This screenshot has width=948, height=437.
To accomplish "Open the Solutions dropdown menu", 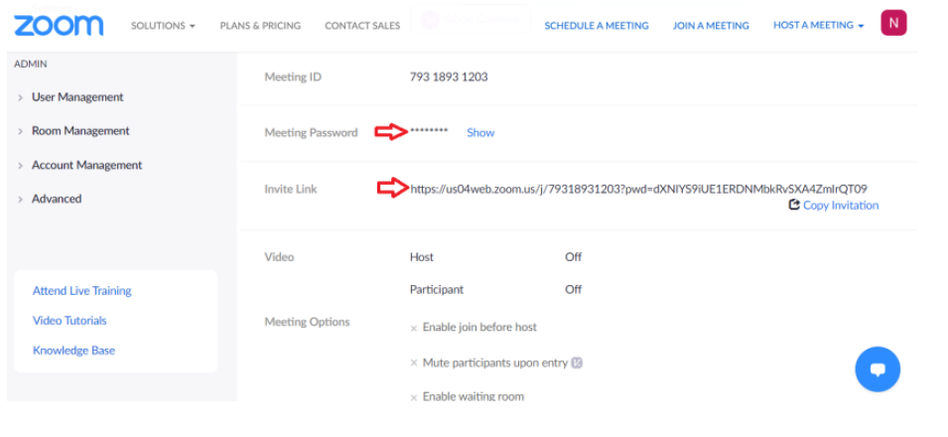I will (163, 26).
